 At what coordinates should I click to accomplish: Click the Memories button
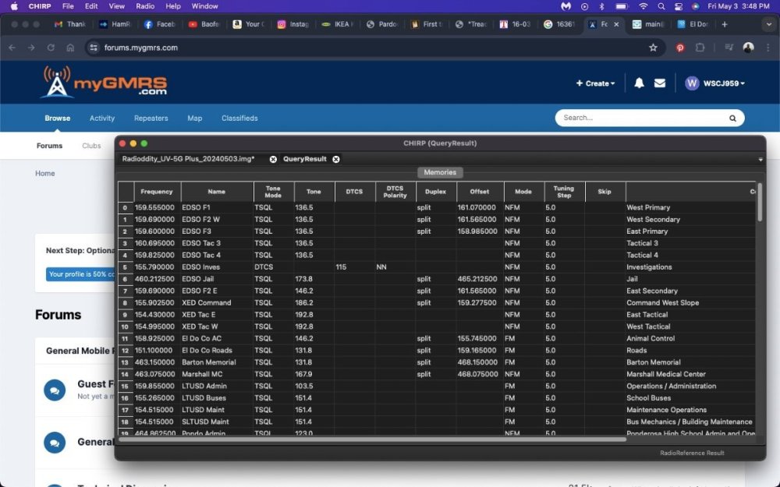[440, 172]
